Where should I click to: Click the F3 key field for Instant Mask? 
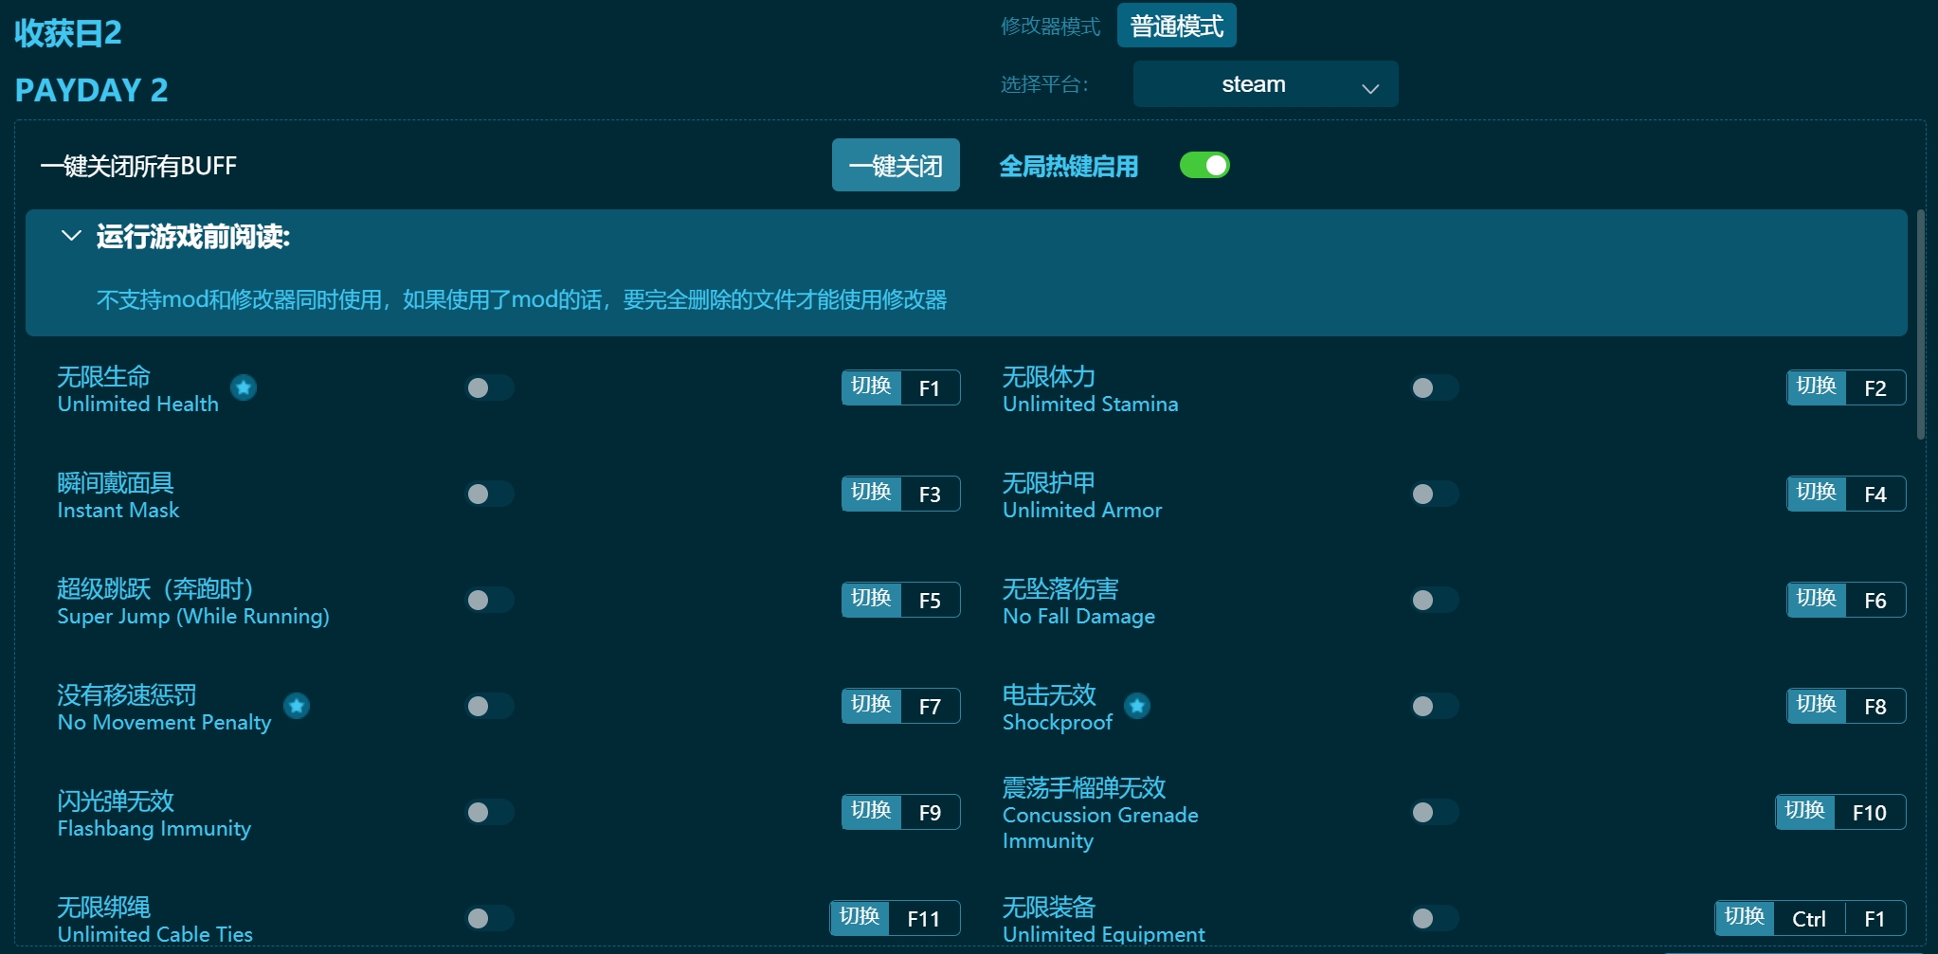(930, 494)
